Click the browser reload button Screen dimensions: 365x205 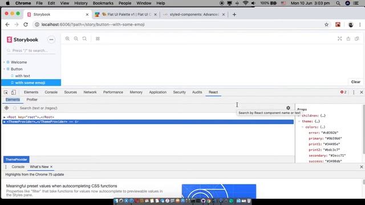(26, 24)
